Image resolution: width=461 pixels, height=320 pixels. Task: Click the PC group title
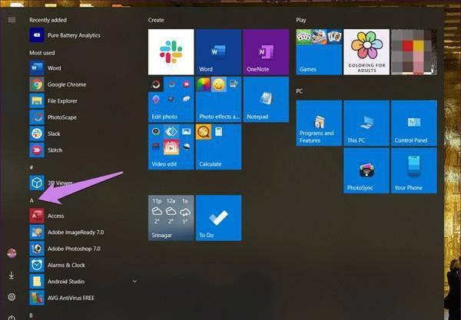(300, 91)
